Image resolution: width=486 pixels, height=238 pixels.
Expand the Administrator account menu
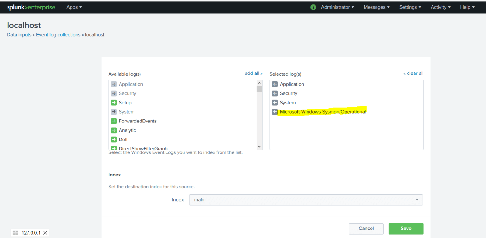coord(337,7)
